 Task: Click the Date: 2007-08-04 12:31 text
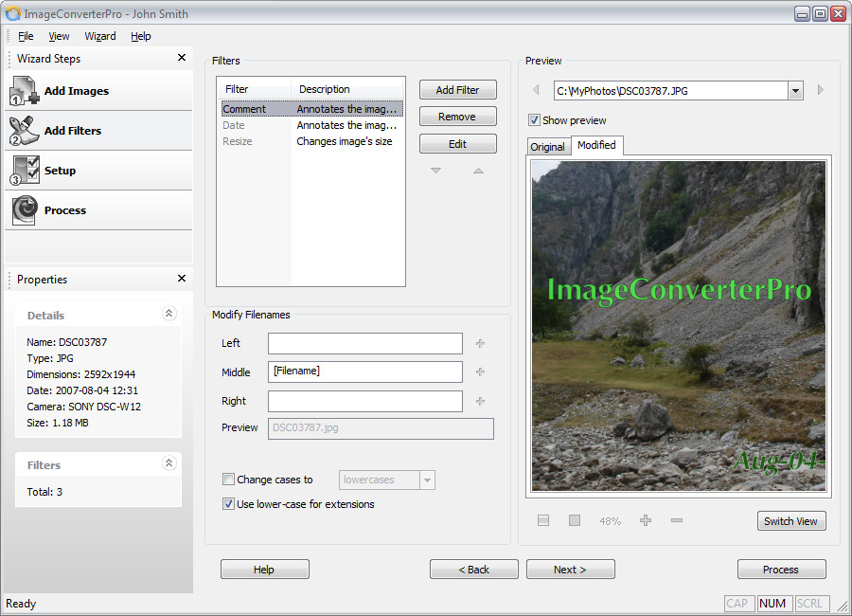point(82,390)
